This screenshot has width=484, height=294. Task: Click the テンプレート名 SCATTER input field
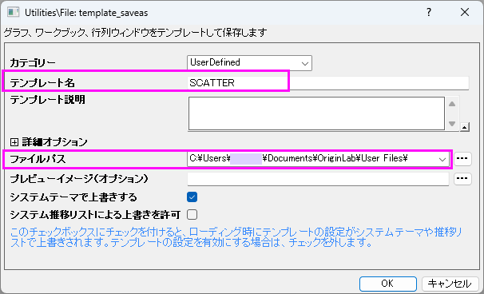pos(328,83)
